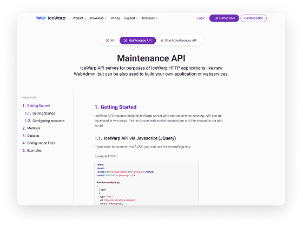Click the IceWarp wordmark text
The height and width of the screenshot is (227, 303).
(57, 18)
